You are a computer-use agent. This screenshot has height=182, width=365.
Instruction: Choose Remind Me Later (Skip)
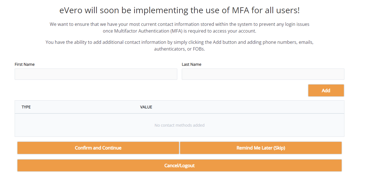(x=261, y=148)
